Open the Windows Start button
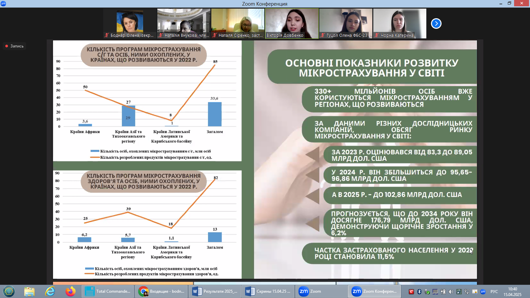 pos(9,291)
